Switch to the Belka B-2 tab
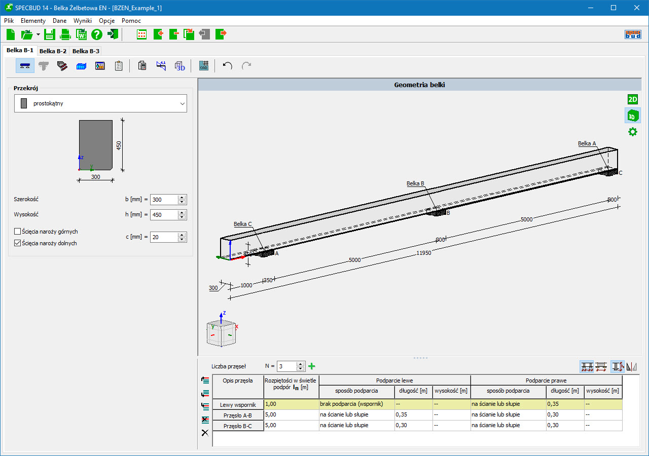Viewport: 649px width, 456px height. 53,51
